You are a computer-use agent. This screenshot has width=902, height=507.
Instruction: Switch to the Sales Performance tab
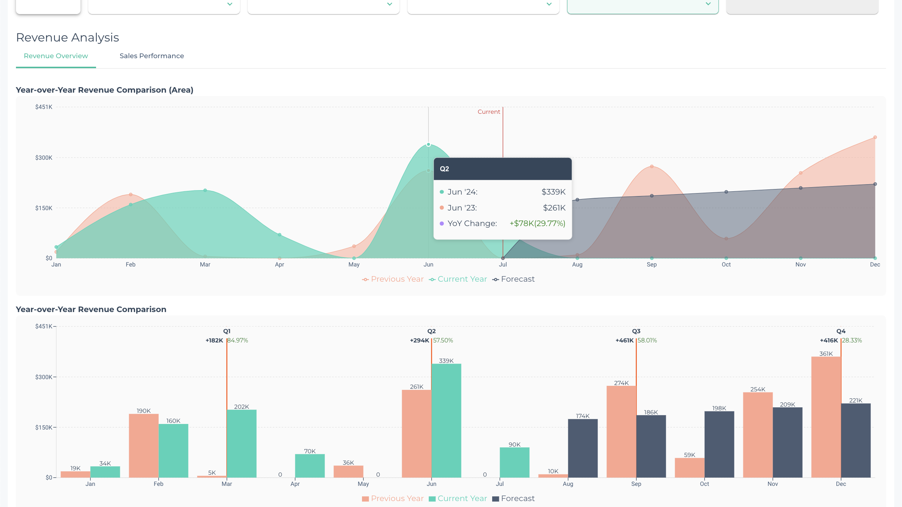152,56
